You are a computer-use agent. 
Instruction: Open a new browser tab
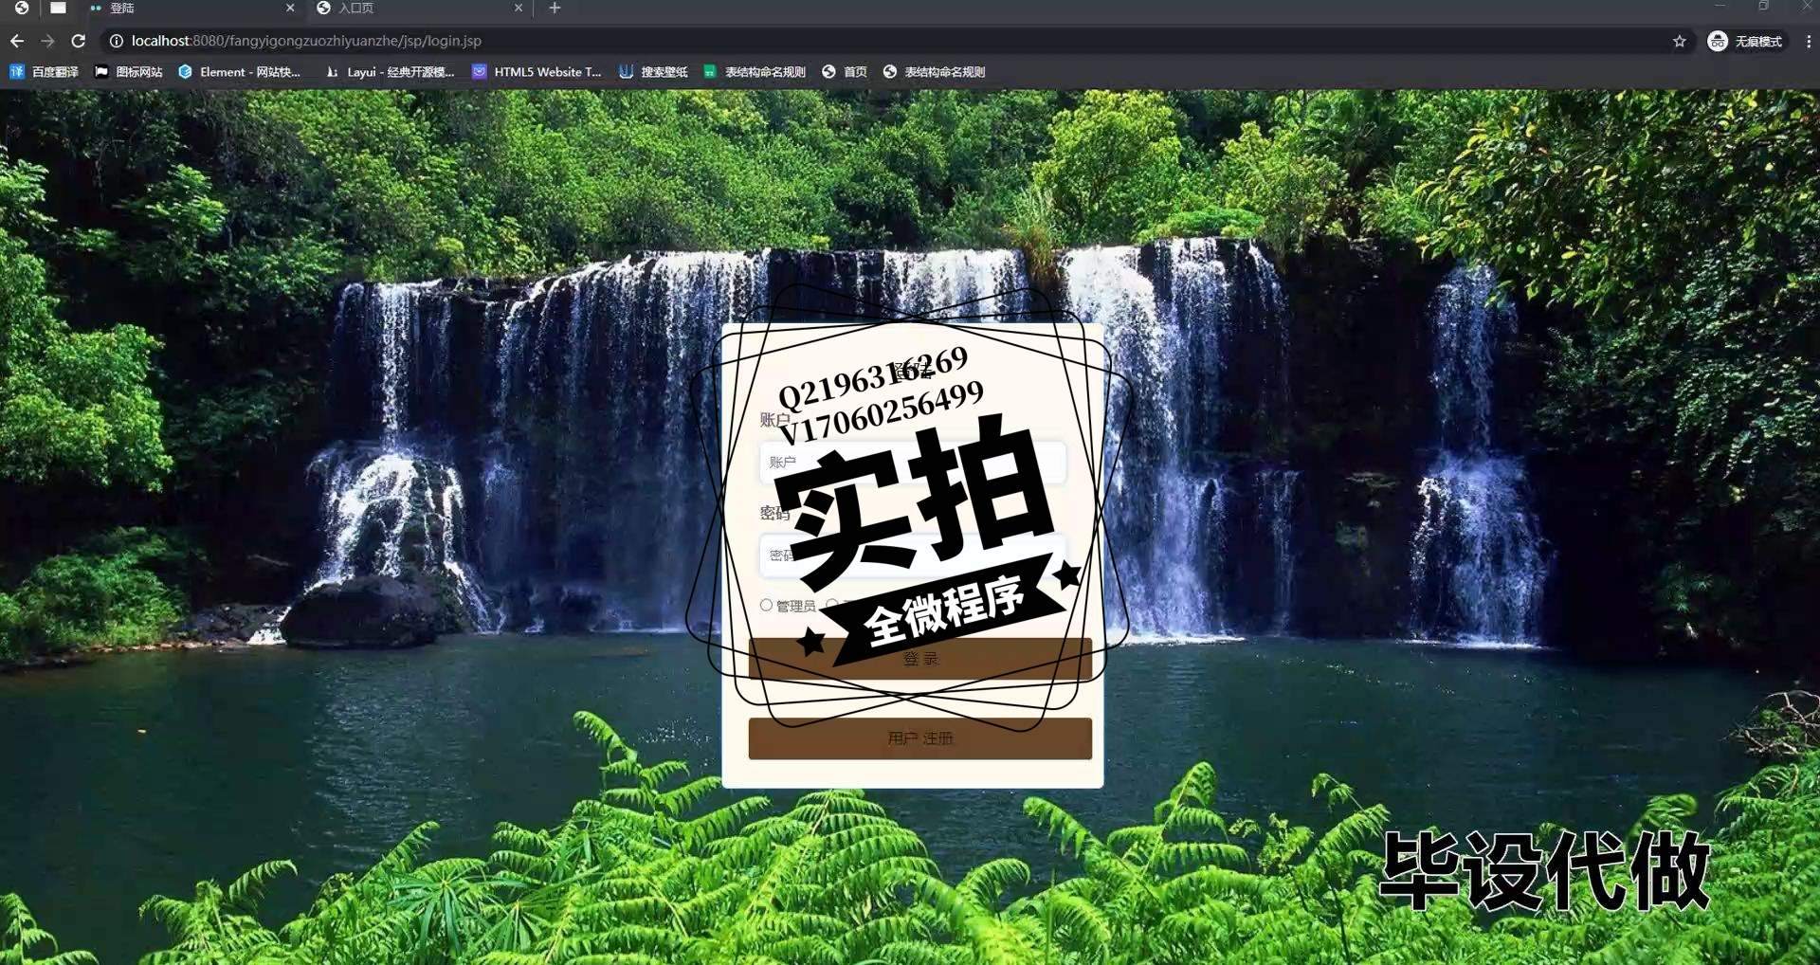pyautogui.click(x=555, y=9)
